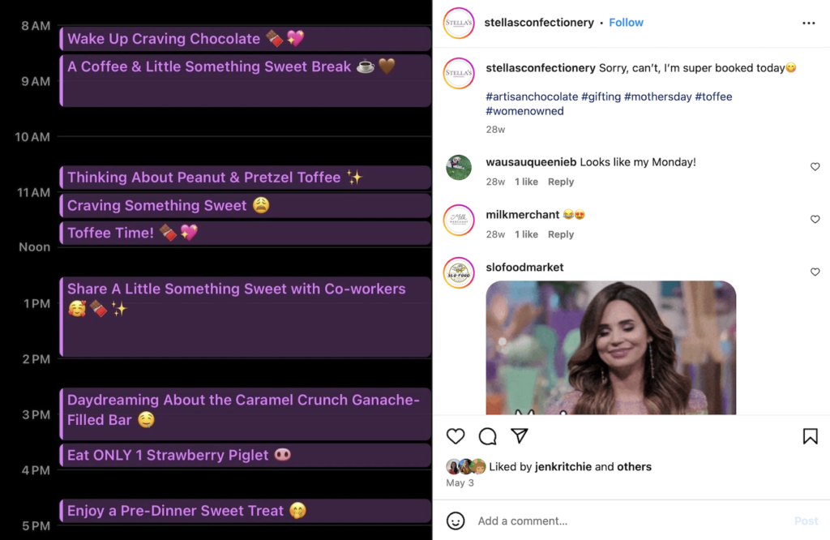
Task: Open comments via speech bubble icon
Action: click(x=487, y=436)
